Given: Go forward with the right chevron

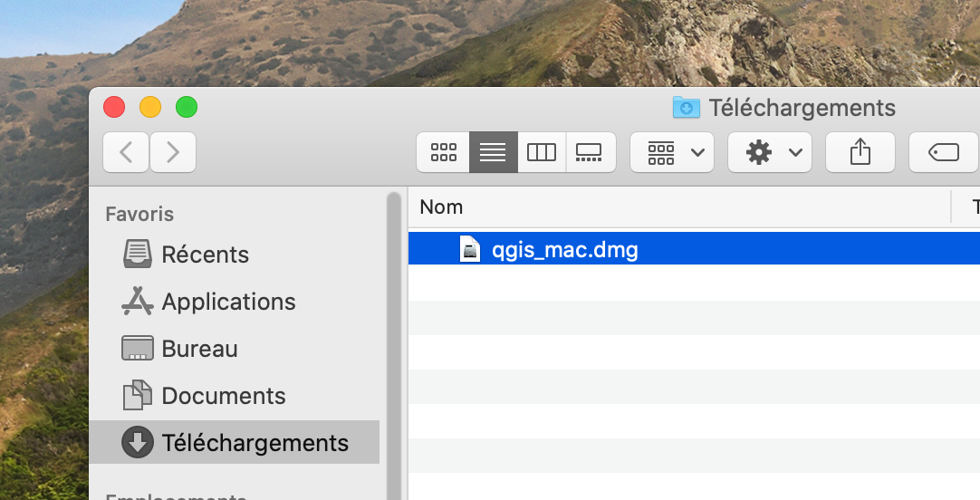Looking at the screenshot, I should pos(173,152).
